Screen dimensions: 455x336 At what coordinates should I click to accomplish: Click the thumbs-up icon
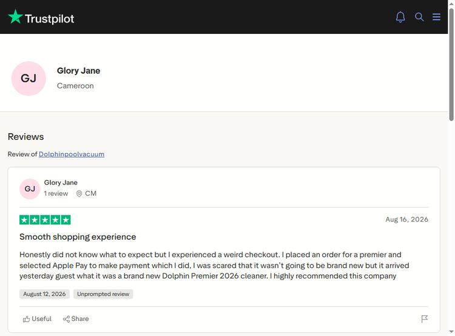pos(27,319)
